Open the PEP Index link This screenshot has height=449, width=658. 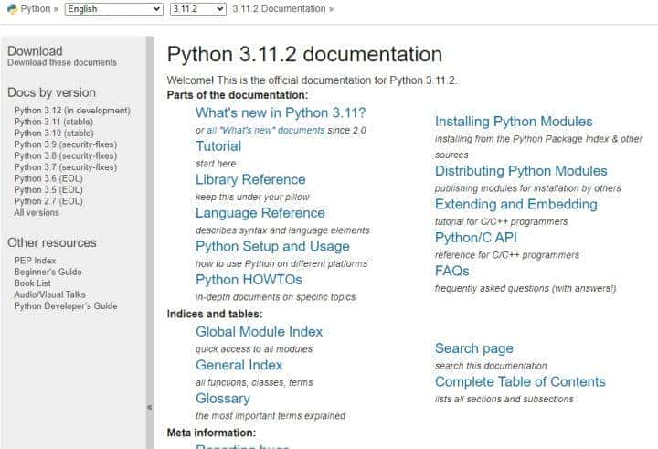[x=35, y=261]
